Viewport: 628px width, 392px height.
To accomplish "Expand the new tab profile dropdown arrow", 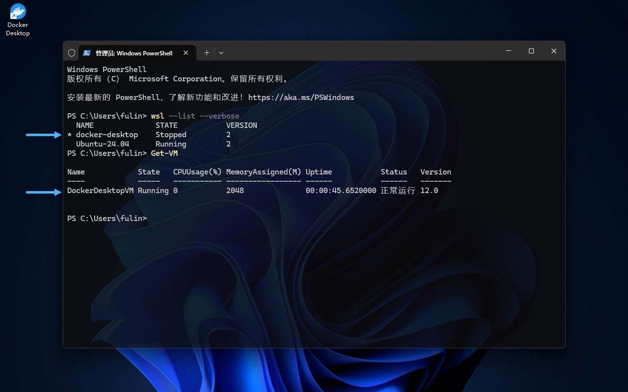I will tap(221, 53).
